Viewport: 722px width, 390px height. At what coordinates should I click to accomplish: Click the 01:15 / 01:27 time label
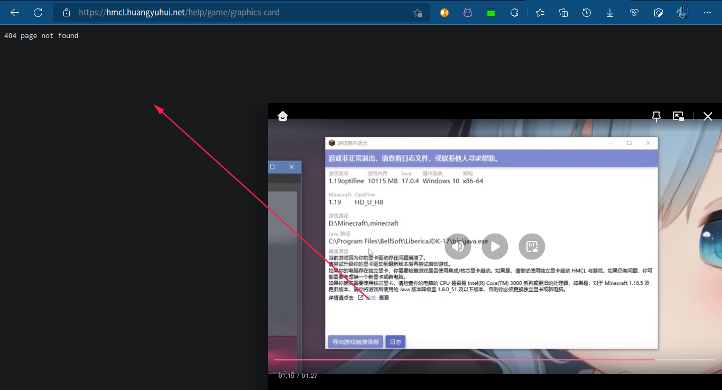(298, 376)
